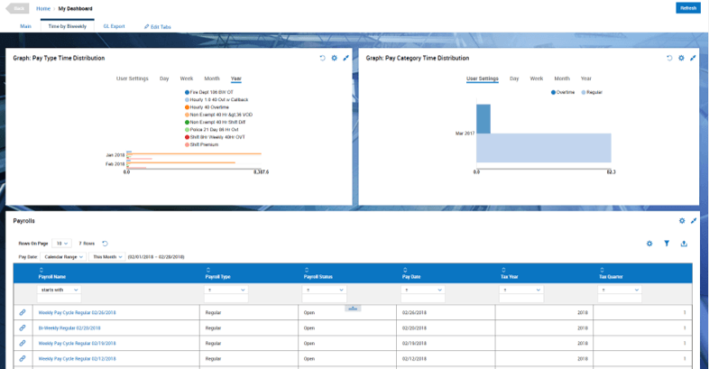
Task: Select Year range in Pay Category graph
Action: (x=586, y=78)
